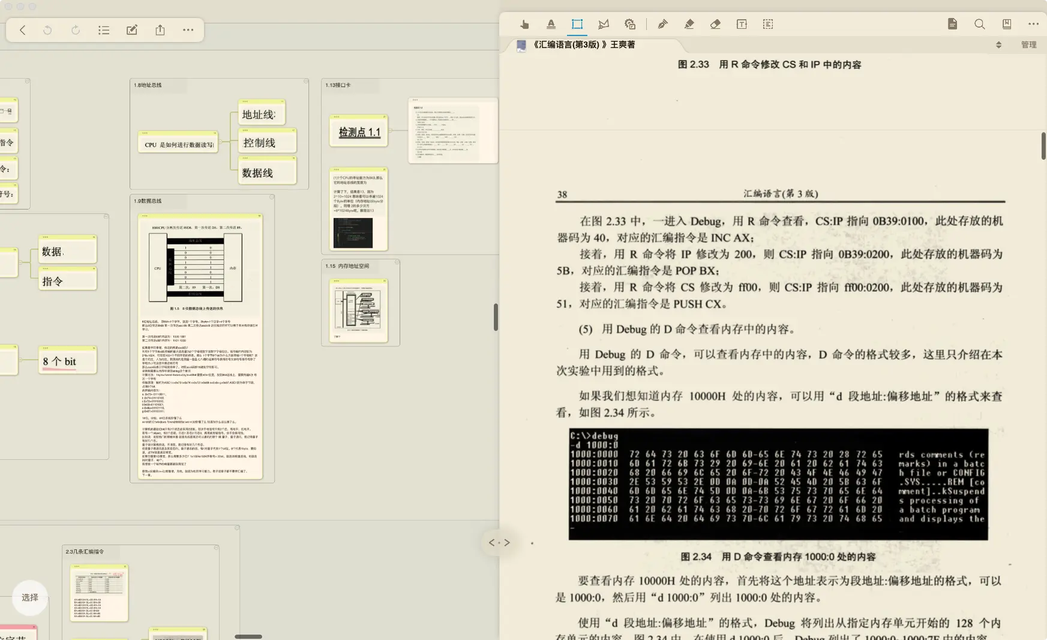Collapse the 1.9数据总线 group corner handle
The height and width of the screenshot is (640, 1047).
[272, 197]
